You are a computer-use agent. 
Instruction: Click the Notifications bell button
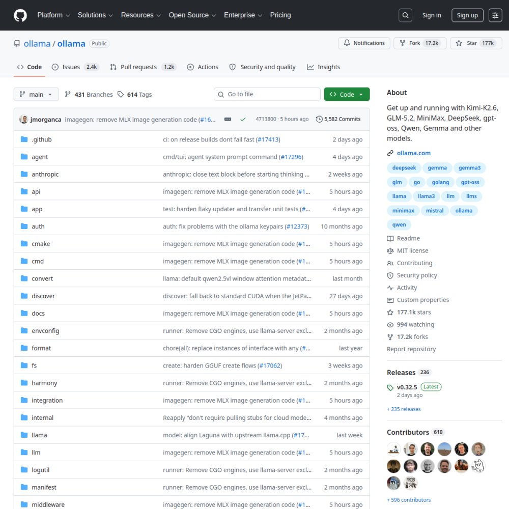[364, 43]
